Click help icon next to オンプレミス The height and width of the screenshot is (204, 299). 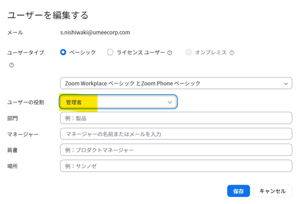(x=232, y=53)
